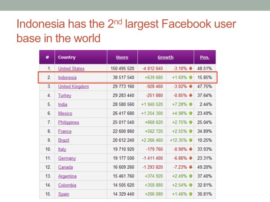Select growth value -4 812 640

click(152, 68)
